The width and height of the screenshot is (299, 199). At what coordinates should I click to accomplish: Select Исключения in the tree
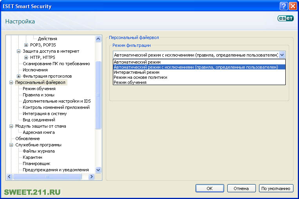tap(35, 70)
